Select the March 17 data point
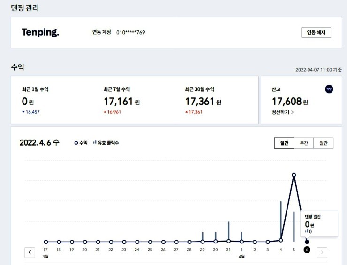This screenshot has width=347, height=265. (x=46, y=242)
